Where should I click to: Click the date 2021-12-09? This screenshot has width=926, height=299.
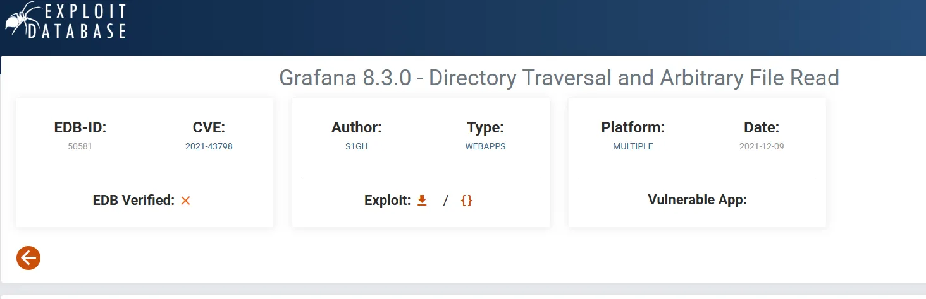coord(762,146)
